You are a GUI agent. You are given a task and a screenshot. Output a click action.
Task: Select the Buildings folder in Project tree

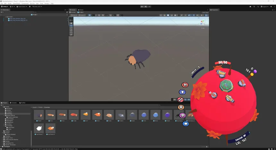[x=10, y=108]
